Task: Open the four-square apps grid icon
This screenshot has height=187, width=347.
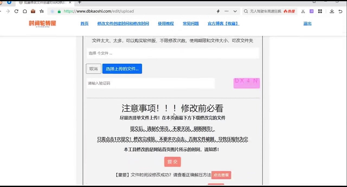Action: tap(320, 11)
